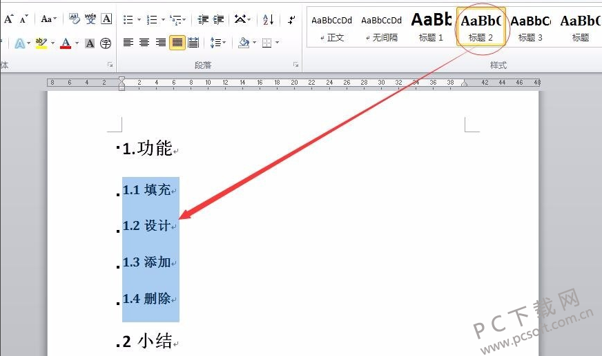The image size is (602, 356).
Task: Click the Shrink Font button
Action: pyautogui.click(x=23, y=19)
